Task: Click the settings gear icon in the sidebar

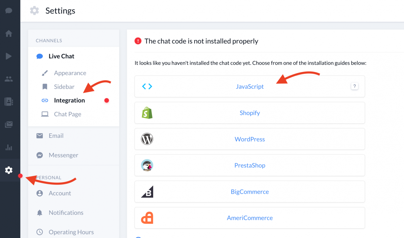Action: [9, 170]
